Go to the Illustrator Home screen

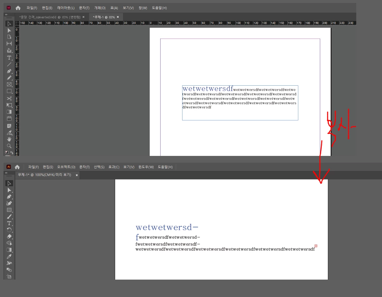click(17, 167)
